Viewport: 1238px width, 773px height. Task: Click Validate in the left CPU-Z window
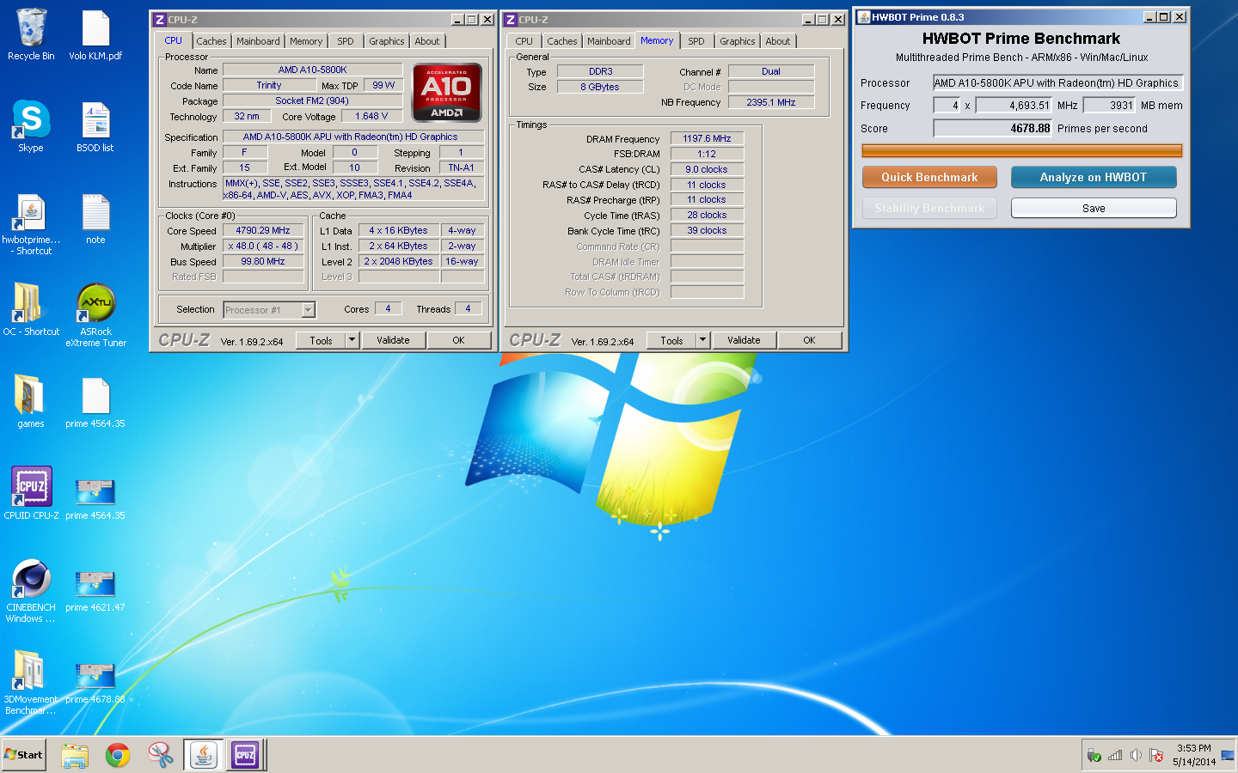[393, 340]
